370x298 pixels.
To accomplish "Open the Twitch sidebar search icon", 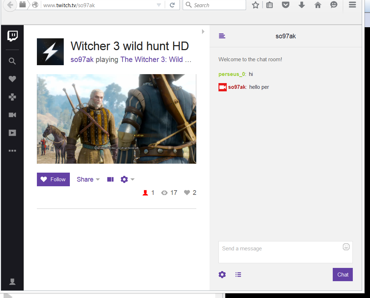I will (12, 61).
